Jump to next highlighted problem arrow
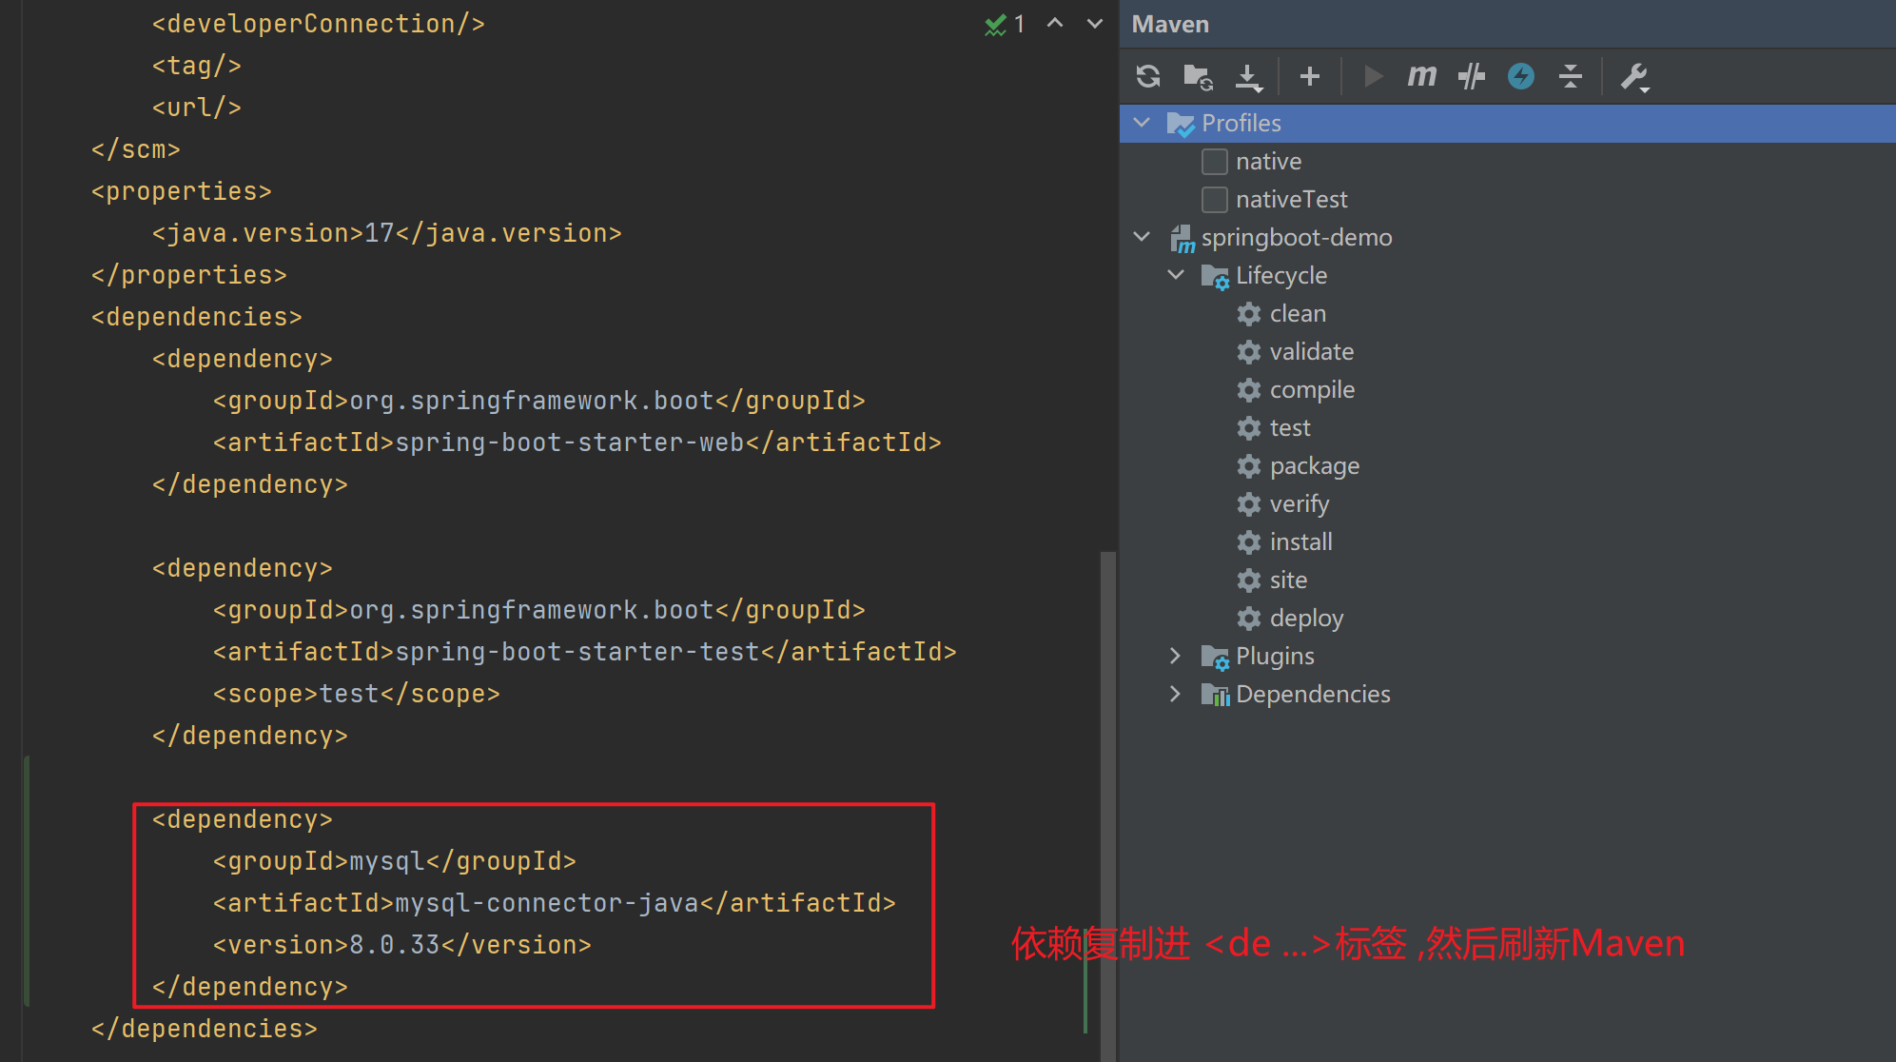 tap(1095, 24)
